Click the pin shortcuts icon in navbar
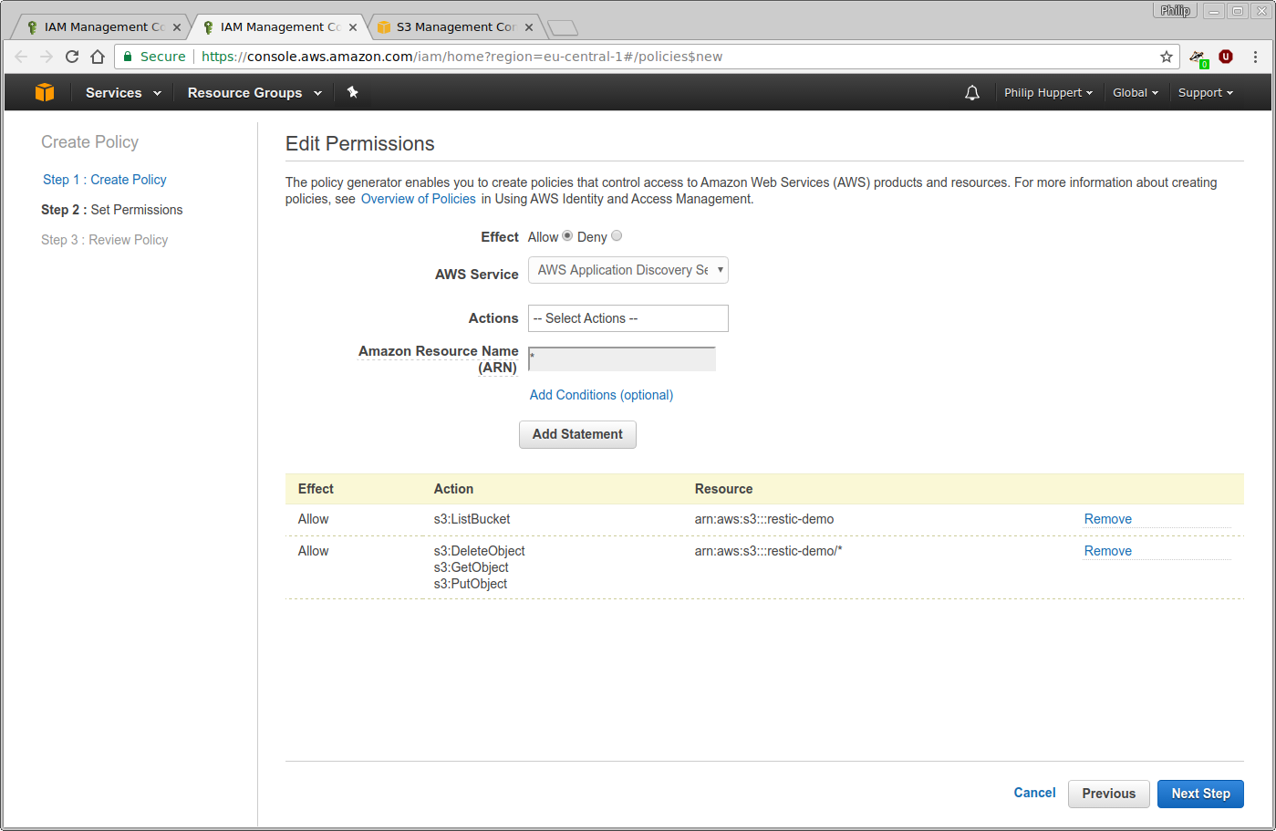 [x=352, y=92]
